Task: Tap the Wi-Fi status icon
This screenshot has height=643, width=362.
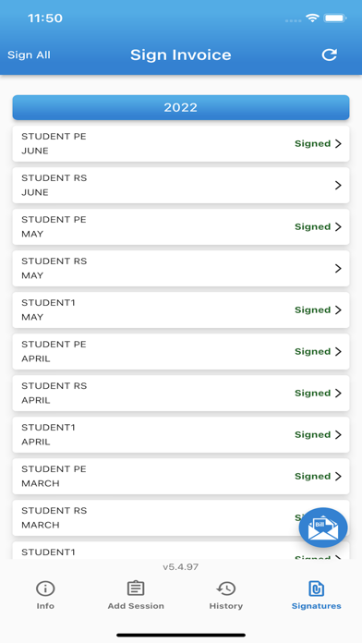Action: pyautogui.click(x=312, y=18)
